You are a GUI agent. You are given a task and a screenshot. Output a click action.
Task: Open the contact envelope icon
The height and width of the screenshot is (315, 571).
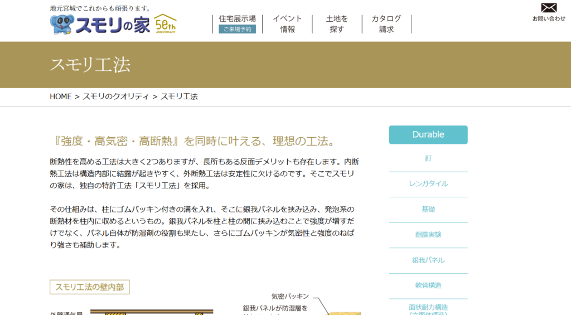click(549, 8)
